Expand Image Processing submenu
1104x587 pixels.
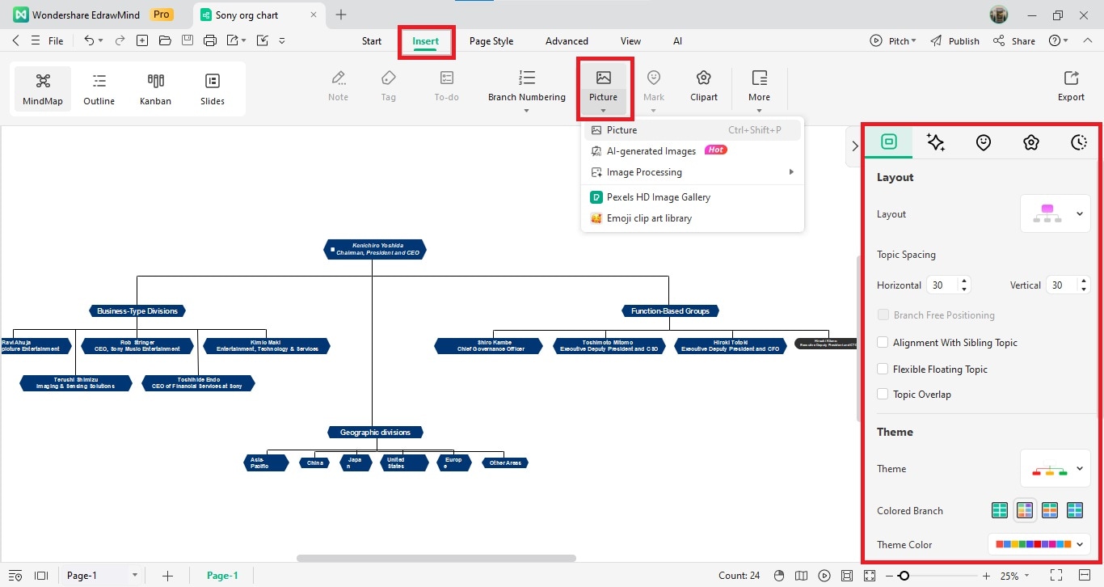coord(693,172)
